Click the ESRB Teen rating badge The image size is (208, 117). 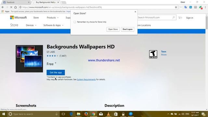coord(153,54)
